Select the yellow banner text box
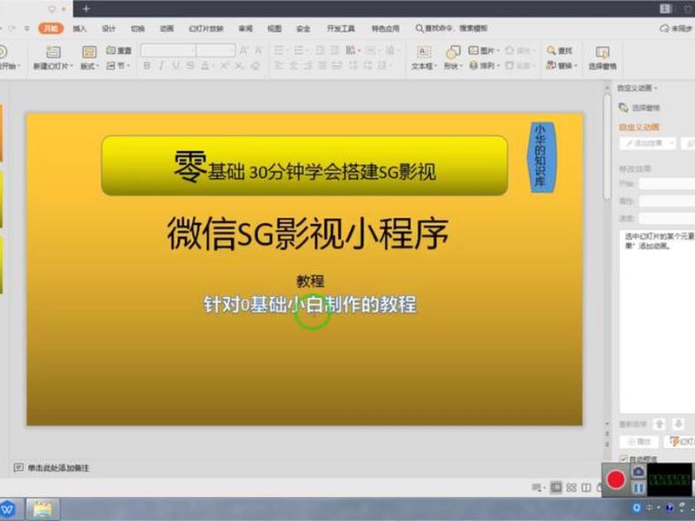The height and width of the screenshot is (521, 695). (x=305, y=166)
